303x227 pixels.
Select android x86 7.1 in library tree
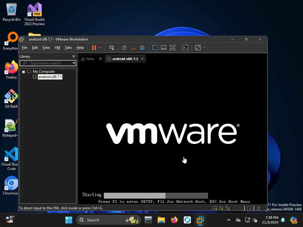point(50,77)
